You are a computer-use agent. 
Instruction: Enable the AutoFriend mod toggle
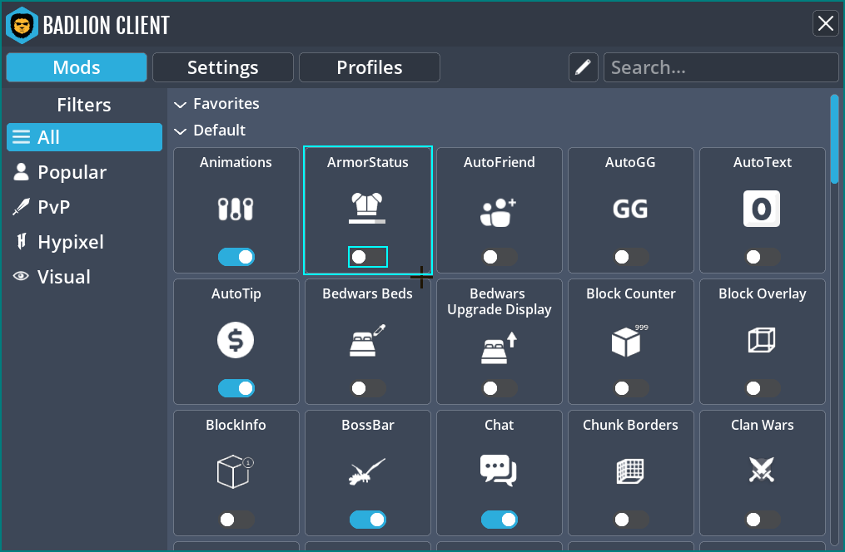coord(499,257)
